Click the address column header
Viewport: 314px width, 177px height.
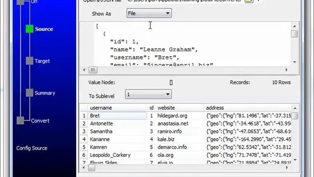247,108
